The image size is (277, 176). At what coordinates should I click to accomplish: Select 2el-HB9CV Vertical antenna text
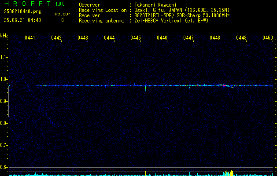click(171, 21)
